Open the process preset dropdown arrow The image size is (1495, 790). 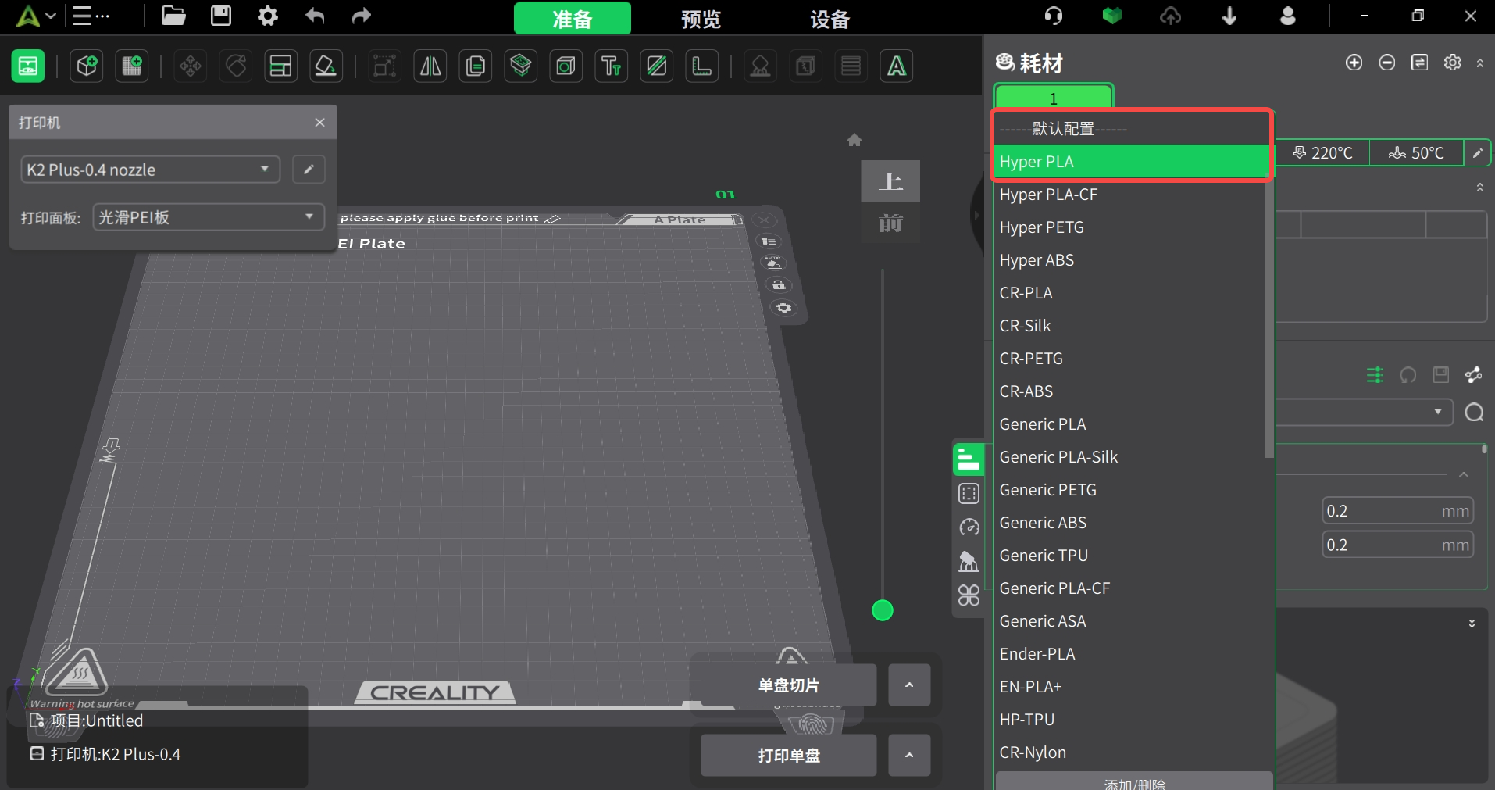[x=1438, y=412]
